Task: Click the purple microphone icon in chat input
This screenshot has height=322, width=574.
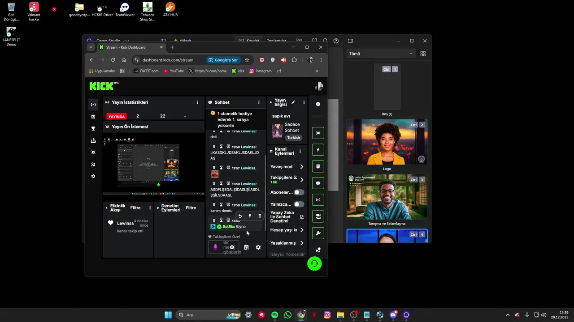Action: coord(215,247)
